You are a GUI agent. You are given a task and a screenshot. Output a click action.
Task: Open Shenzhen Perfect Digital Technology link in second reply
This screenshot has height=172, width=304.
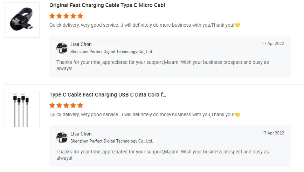pyautogui.click(x=111, y=141)
